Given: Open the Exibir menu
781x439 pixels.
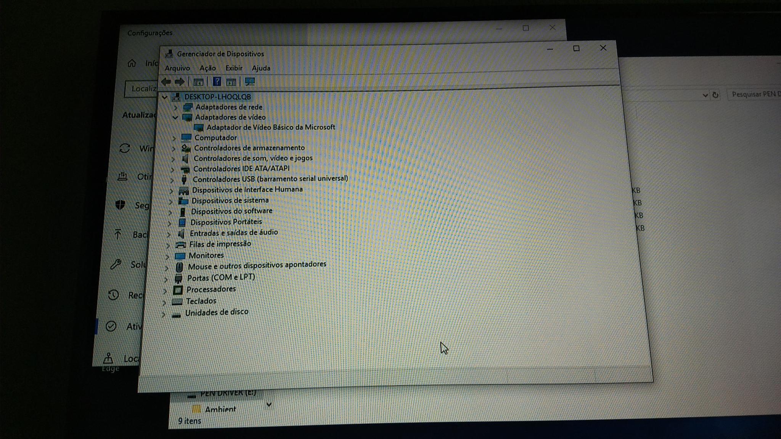Looking at the screenshot, I should click(x=234, y=68).
